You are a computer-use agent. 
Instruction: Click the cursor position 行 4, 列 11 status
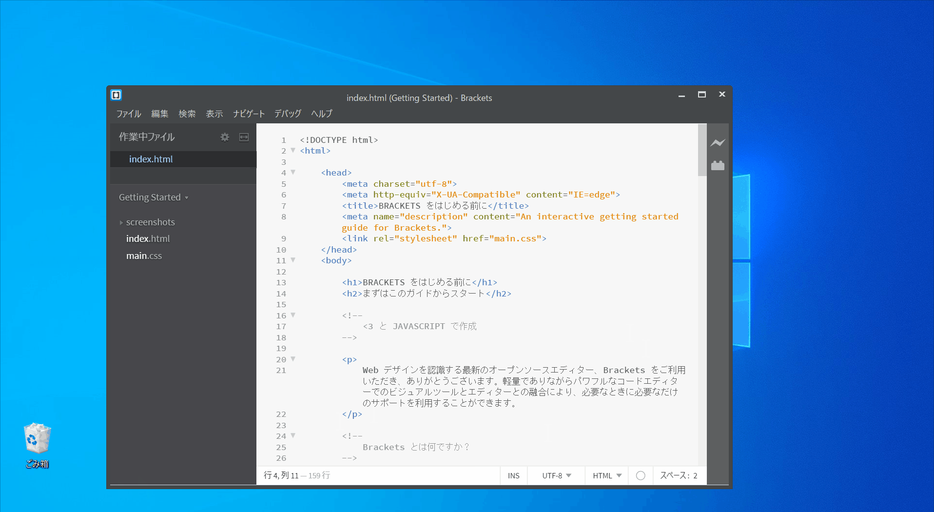[x=281, y=475]
